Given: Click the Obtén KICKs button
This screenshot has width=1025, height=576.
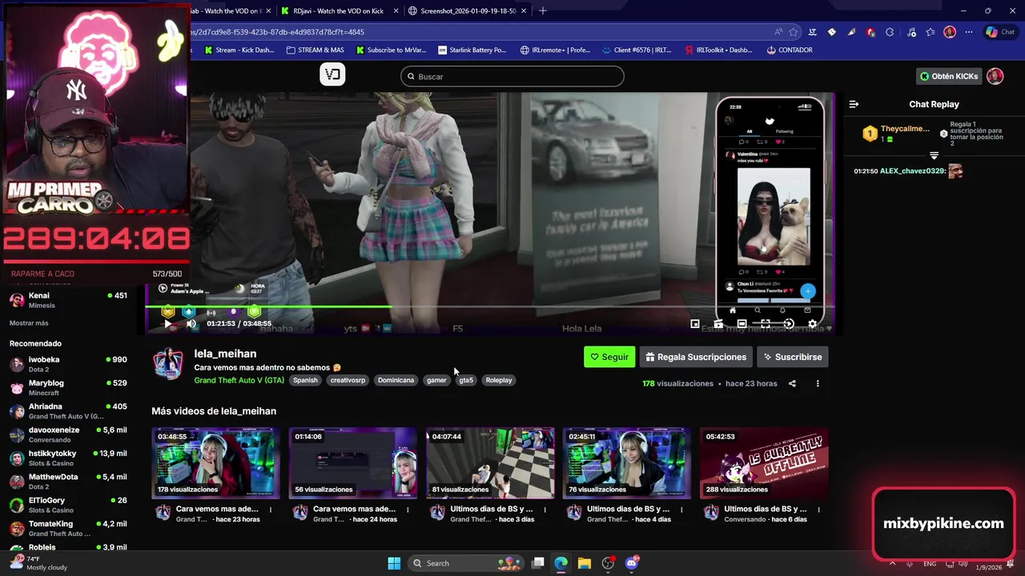Looking at the screenshot, I should coord(949,76).
